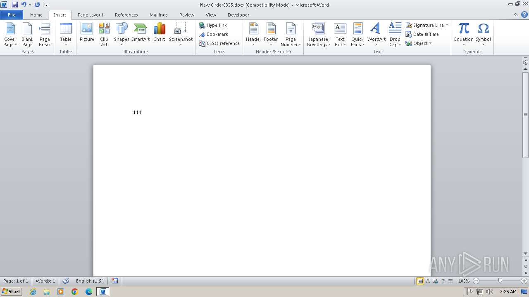Viewport: 529px width, 297px height.
Task: Click the Page: 1 of 1 status
Action: pos(16,281)
